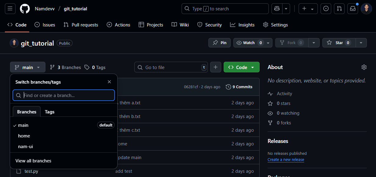Open the green Code dropdown button
376x177 pixels.
click(242, 67)
